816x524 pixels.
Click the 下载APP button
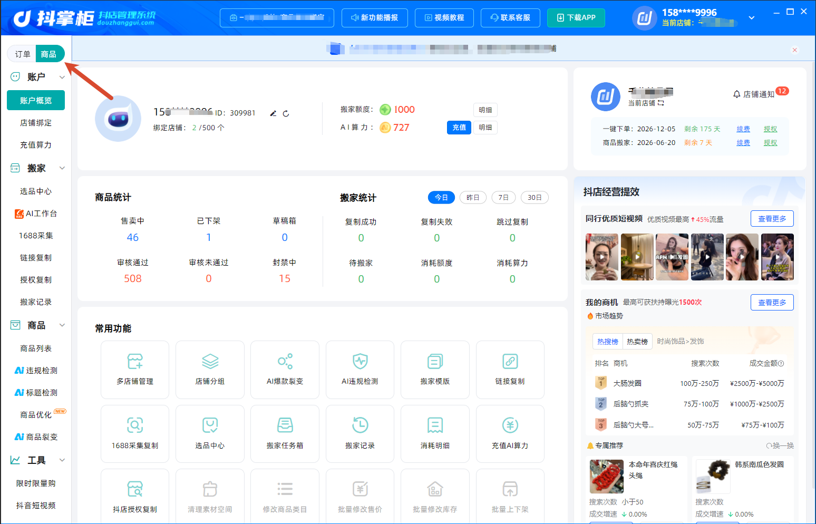pos(576,17)
